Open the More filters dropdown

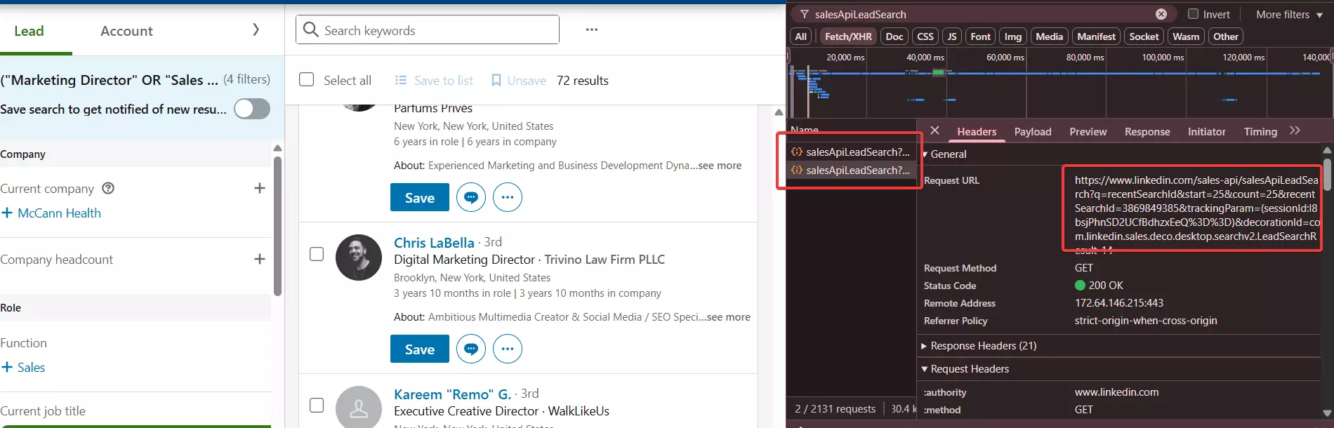(1288, 14)
